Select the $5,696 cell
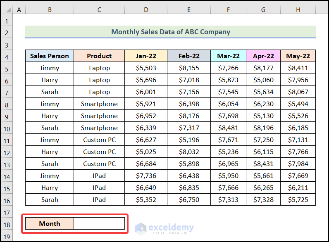 [146, 80]
